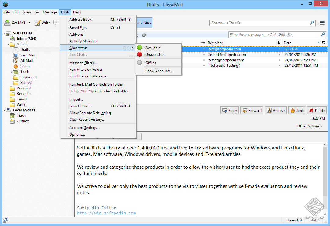The image size is (330, 226).
Task: Select the Travel folder
Action: [x=21, y=99]
